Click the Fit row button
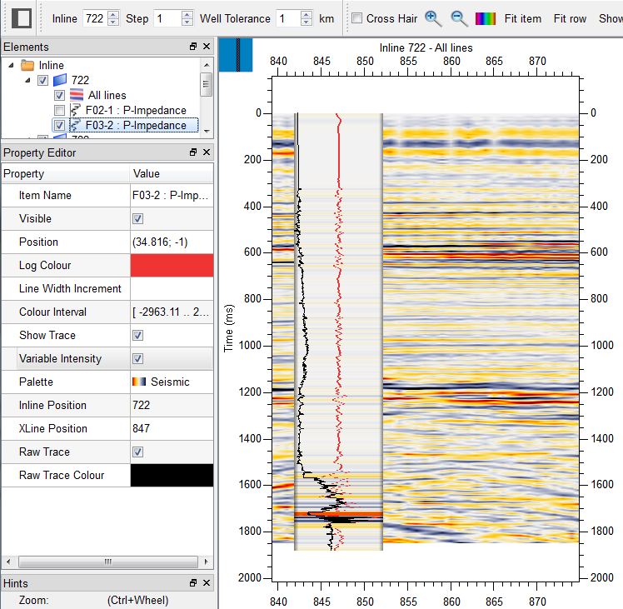Image resolution: width=623 pixels, height=609 pixels. point(570,18)
